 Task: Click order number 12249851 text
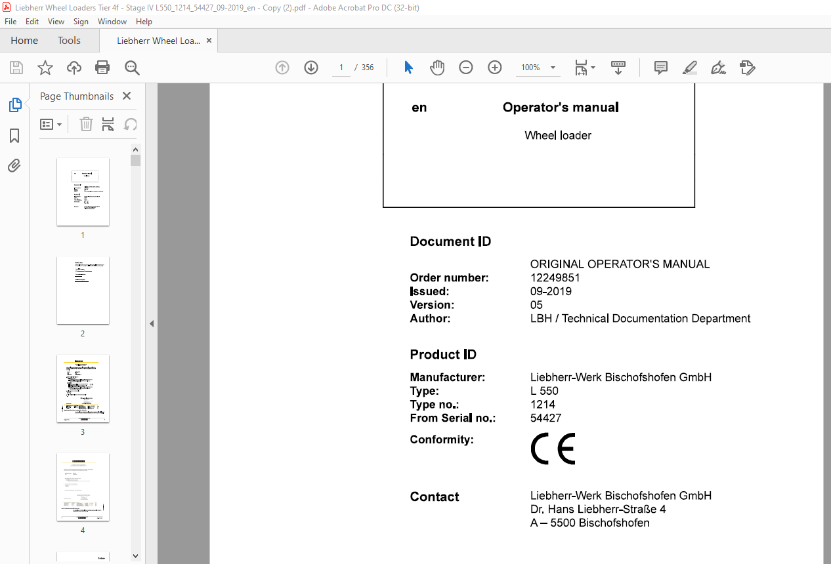point(555,277)
